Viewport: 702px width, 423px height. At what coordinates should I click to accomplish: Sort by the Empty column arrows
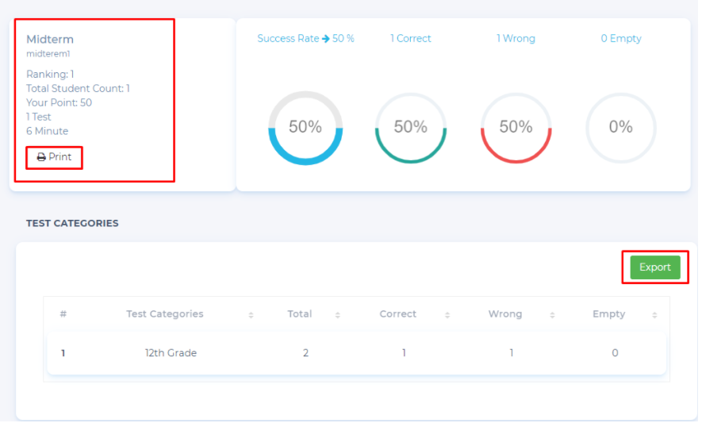(654, 315)
